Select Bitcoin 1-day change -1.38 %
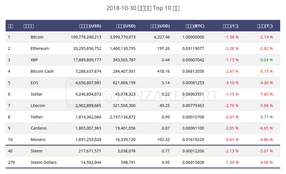This screenshot has height=174, width=286. click(232, 37)
